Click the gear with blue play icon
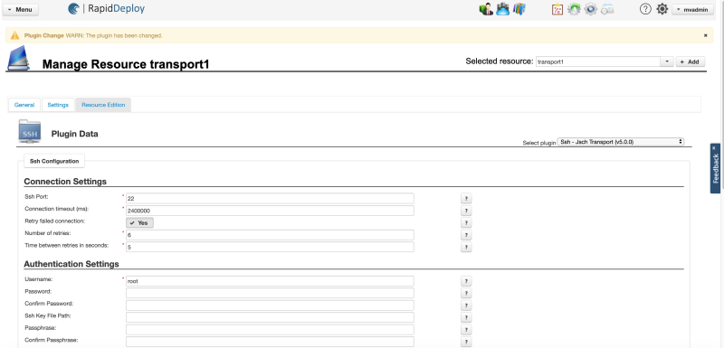The image size is (724, 348). tap(591, 9)
